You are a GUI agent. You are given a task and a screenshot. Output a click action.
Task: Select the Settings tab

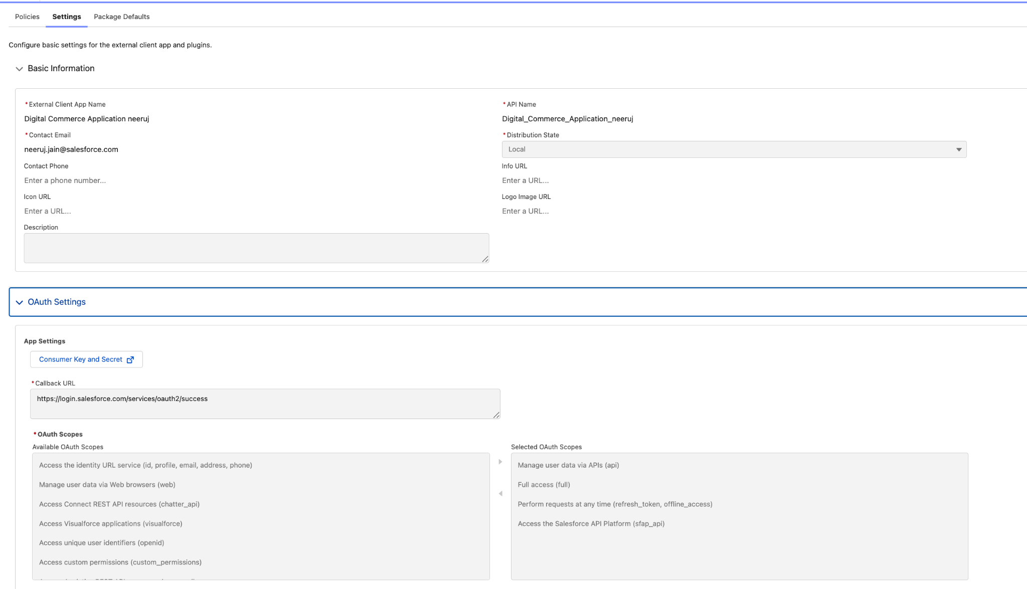coord(67,17)
